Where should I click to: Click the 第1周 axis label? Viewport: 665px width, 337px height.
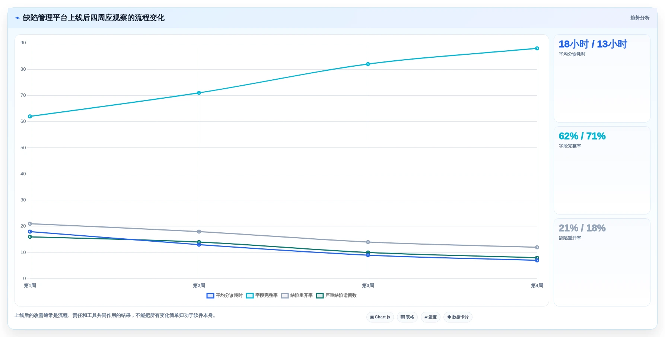click(30, 286)
